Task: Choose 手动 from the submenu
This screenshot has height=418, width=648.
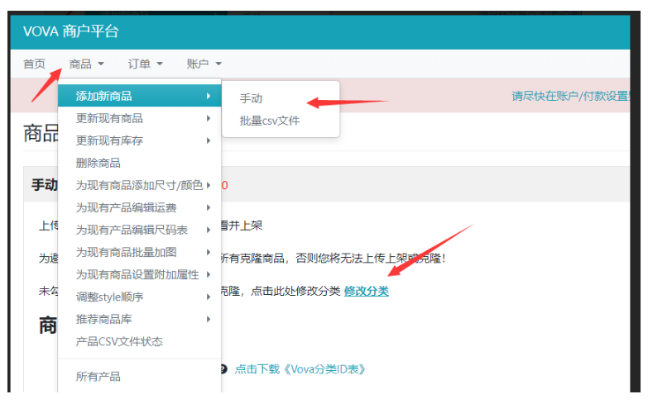Action: [251, 98]
